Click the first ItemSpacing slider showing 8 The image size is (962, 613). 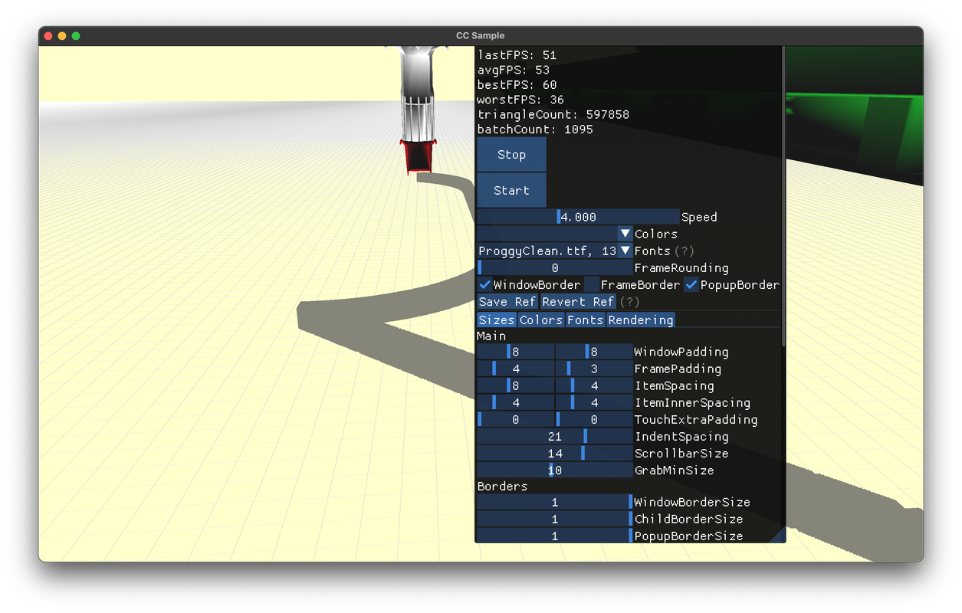tap(515, 385)
